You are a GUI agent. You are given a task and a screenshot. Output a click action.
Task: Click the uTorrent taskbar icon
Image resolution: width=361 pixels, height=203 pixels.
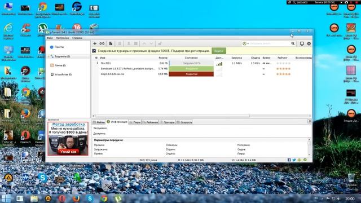(x=118, y=198)
